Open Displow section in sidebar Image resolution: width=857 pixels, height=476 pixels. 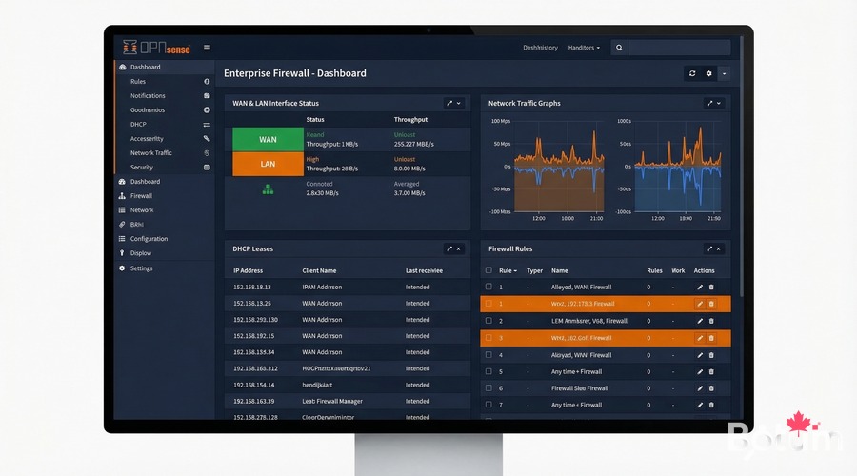[x=141, y=253]
